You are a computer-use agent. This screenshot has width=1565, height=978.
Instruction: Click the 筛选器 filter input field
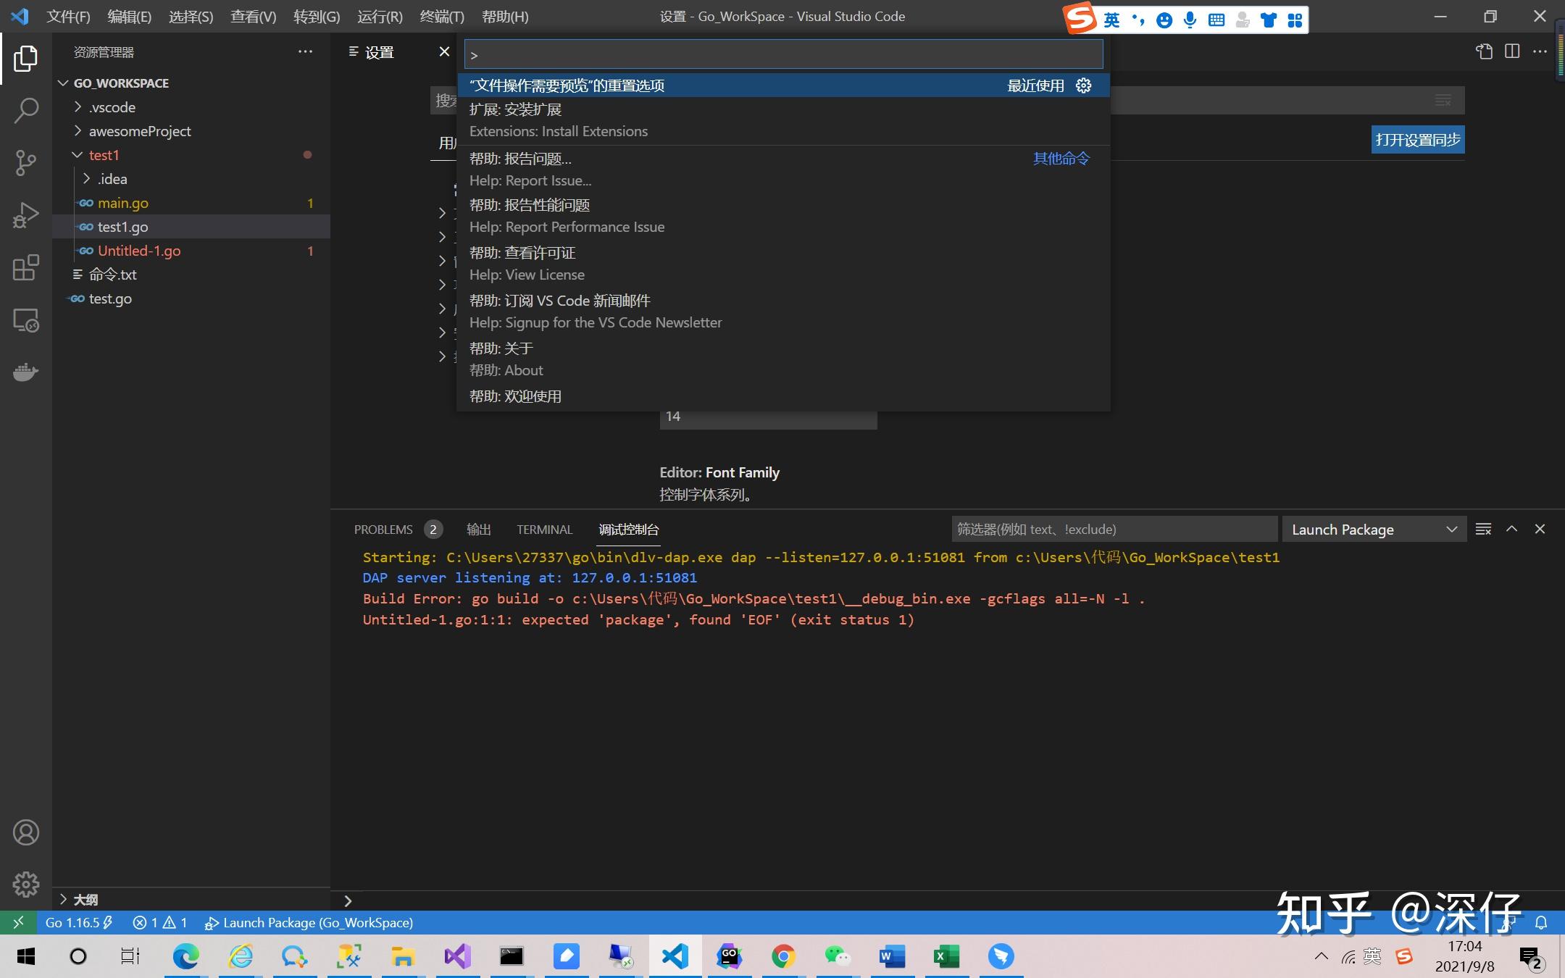click(x=1114, y=529)
